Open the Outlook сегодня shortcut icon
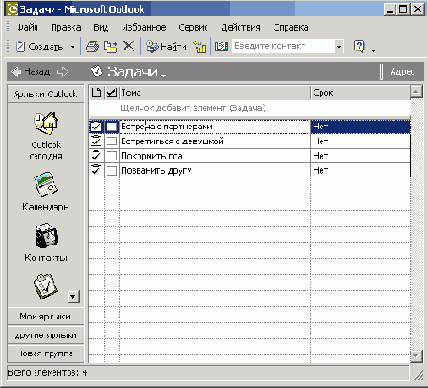This screenshot has height=388, width=428. pos(46,124)
